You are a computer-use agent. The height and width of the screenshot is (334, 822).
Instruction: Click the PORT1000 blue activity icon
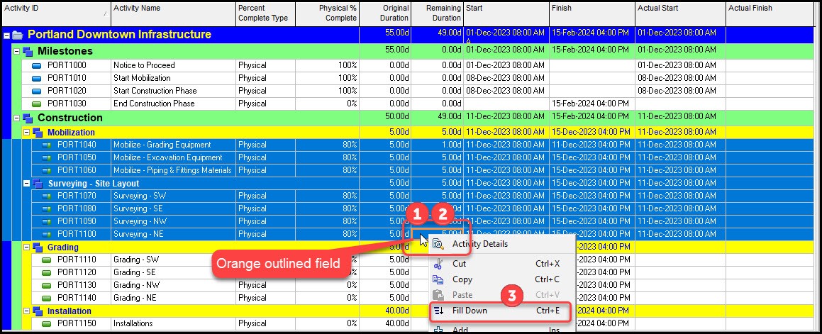(x=38, y=65)
